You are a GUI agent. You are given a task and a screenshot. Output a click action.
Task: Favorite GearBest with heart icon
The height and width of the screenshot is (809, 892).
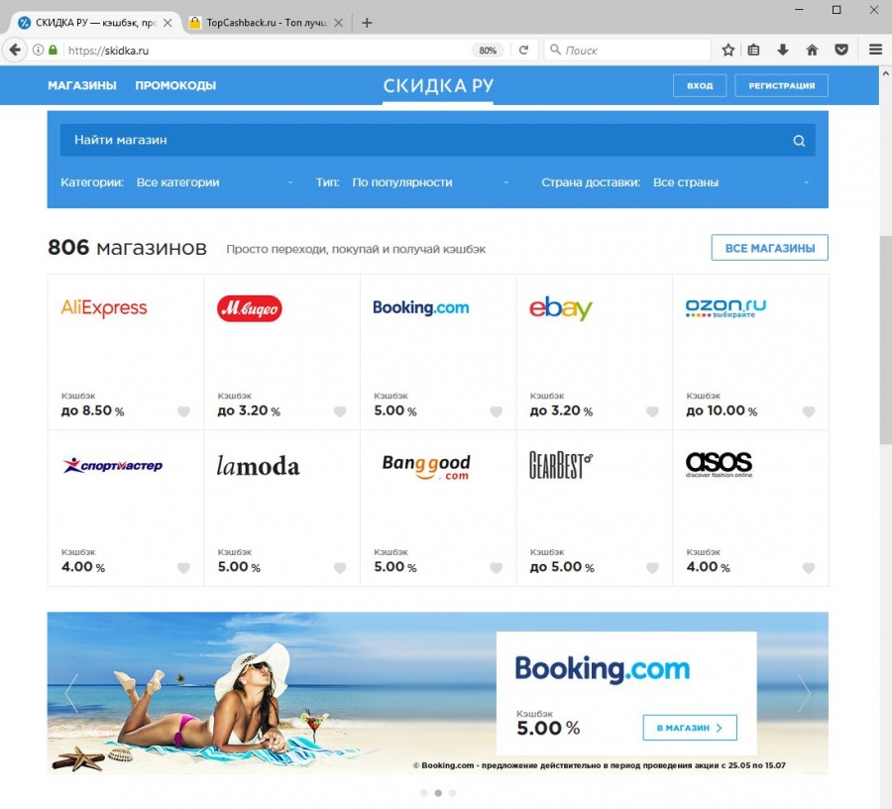(652, 568)
